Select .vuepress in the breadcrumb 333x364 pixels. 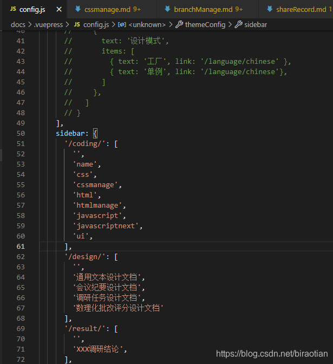point(49,24)
